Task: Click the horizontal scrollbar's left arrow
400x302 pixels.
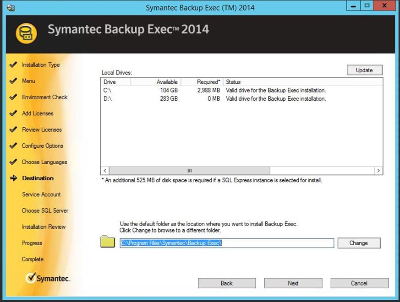Action: [105, 171]
